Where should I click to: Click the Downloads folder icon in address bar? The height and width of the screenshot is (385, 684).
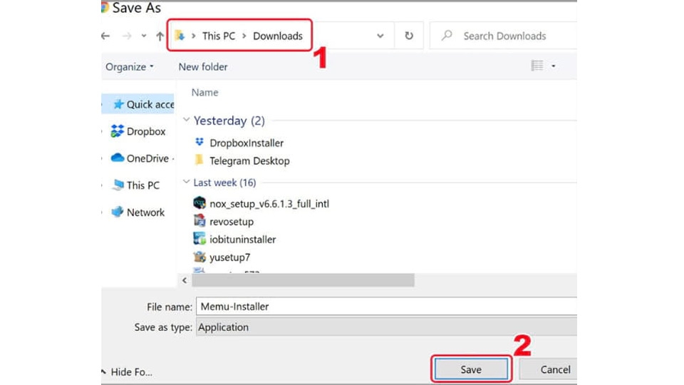point(180,36)
